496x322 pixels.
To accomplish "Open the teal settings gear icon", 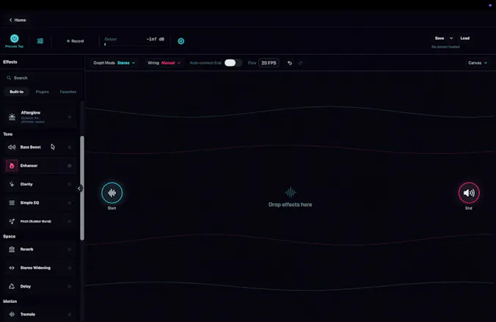I will [181, 41].
